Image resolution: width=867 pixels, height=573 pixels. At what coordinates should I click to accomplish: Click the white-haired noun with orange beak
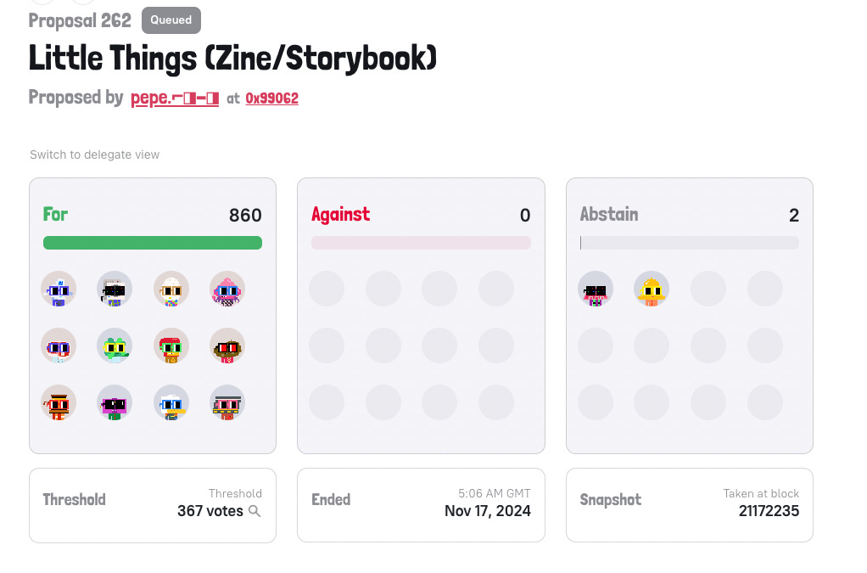(171, 402)
